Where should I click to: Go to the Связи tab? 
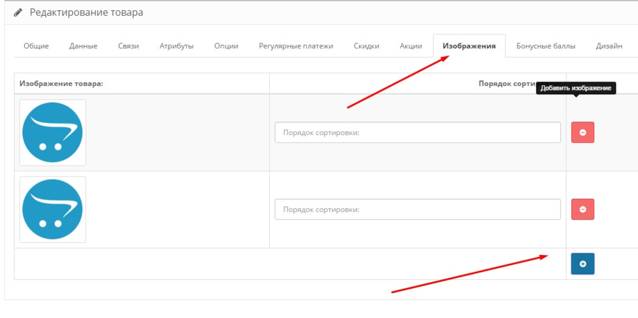point(128,46)
